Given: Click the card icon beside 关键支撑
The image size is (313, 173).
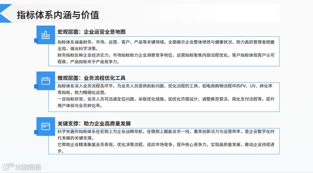Looking at the screenshot, I should (46, 126).
